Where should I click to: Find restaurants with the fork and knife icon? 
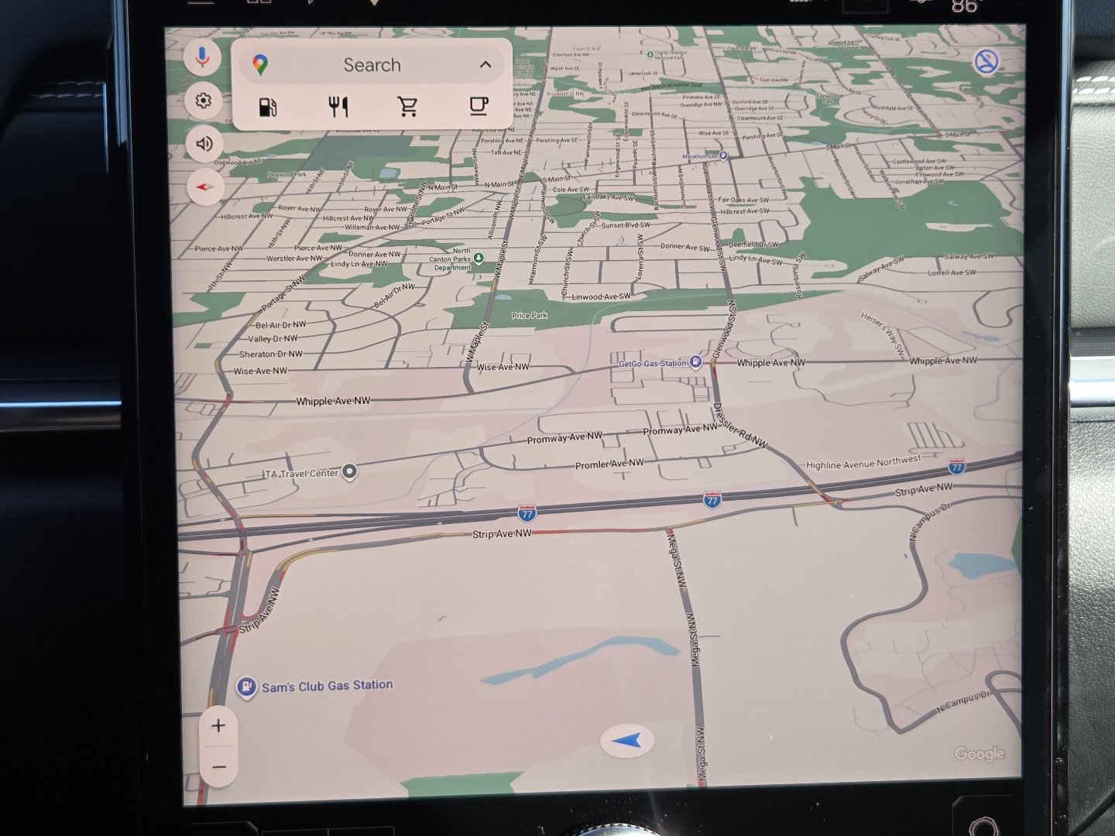[x=338, y=107]
